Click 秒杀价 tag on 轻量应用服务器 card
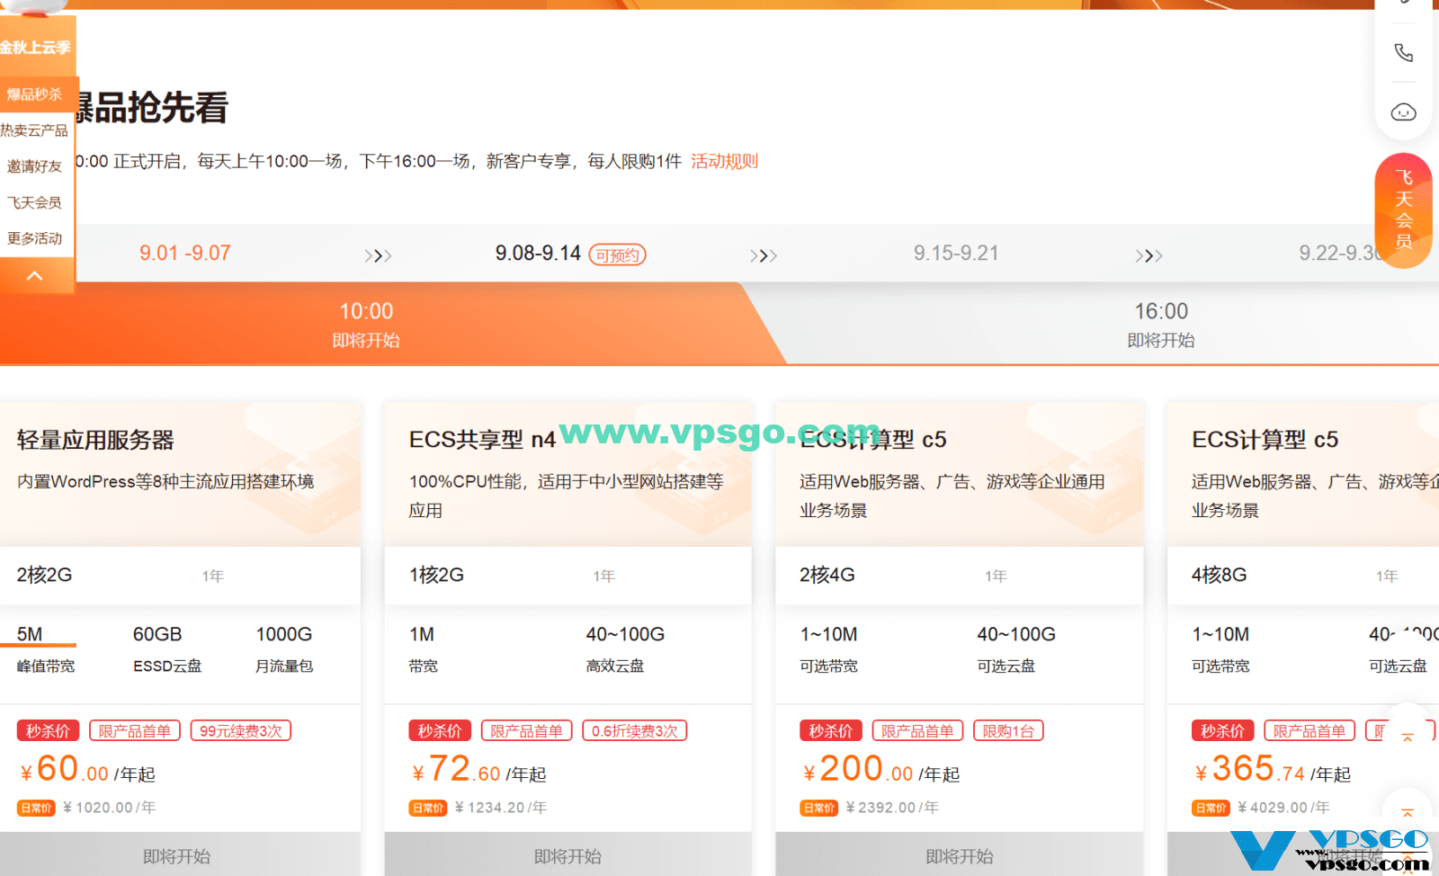 click(49, 731)
